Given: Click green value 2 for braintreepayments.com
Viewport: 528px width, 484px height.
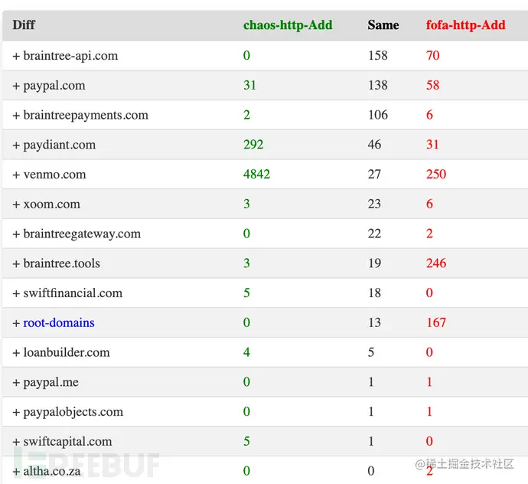Looking at the screenshot, I should click(x=247, y=115).
